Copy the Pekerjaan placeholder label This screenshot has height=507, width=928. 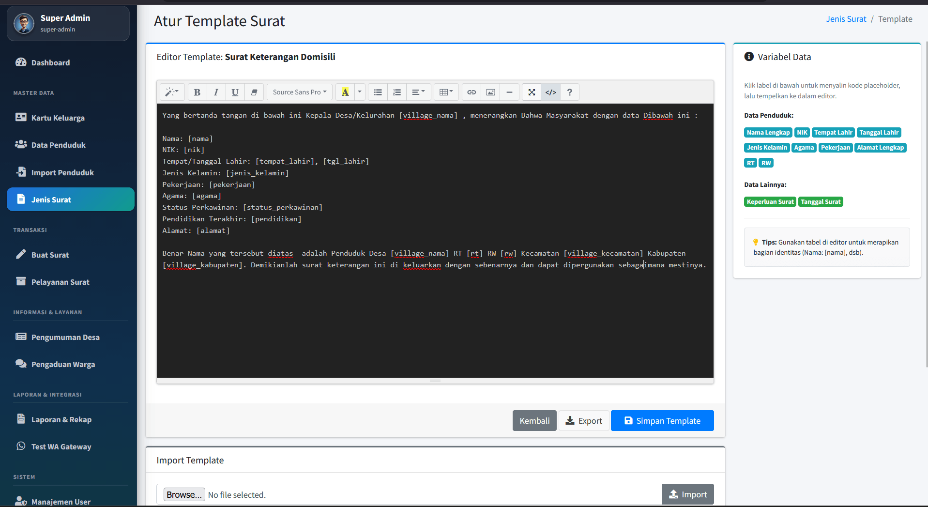click(836, 148)
